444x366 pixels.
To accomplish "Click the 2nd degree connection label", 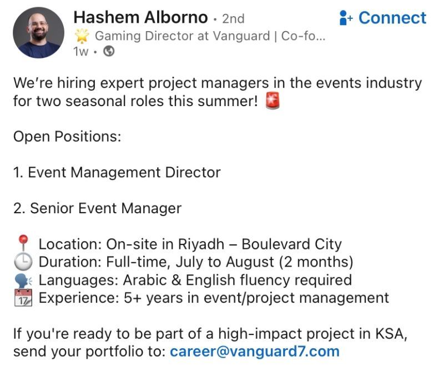I will tap(233, 19).
